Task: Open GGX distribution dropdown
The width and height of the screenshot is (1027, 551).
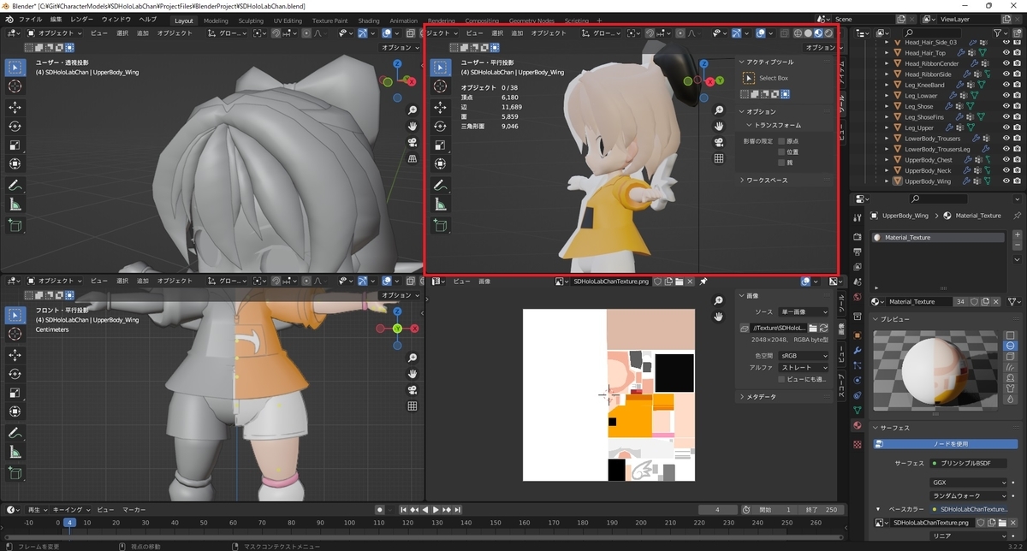Action: [969, 483]
